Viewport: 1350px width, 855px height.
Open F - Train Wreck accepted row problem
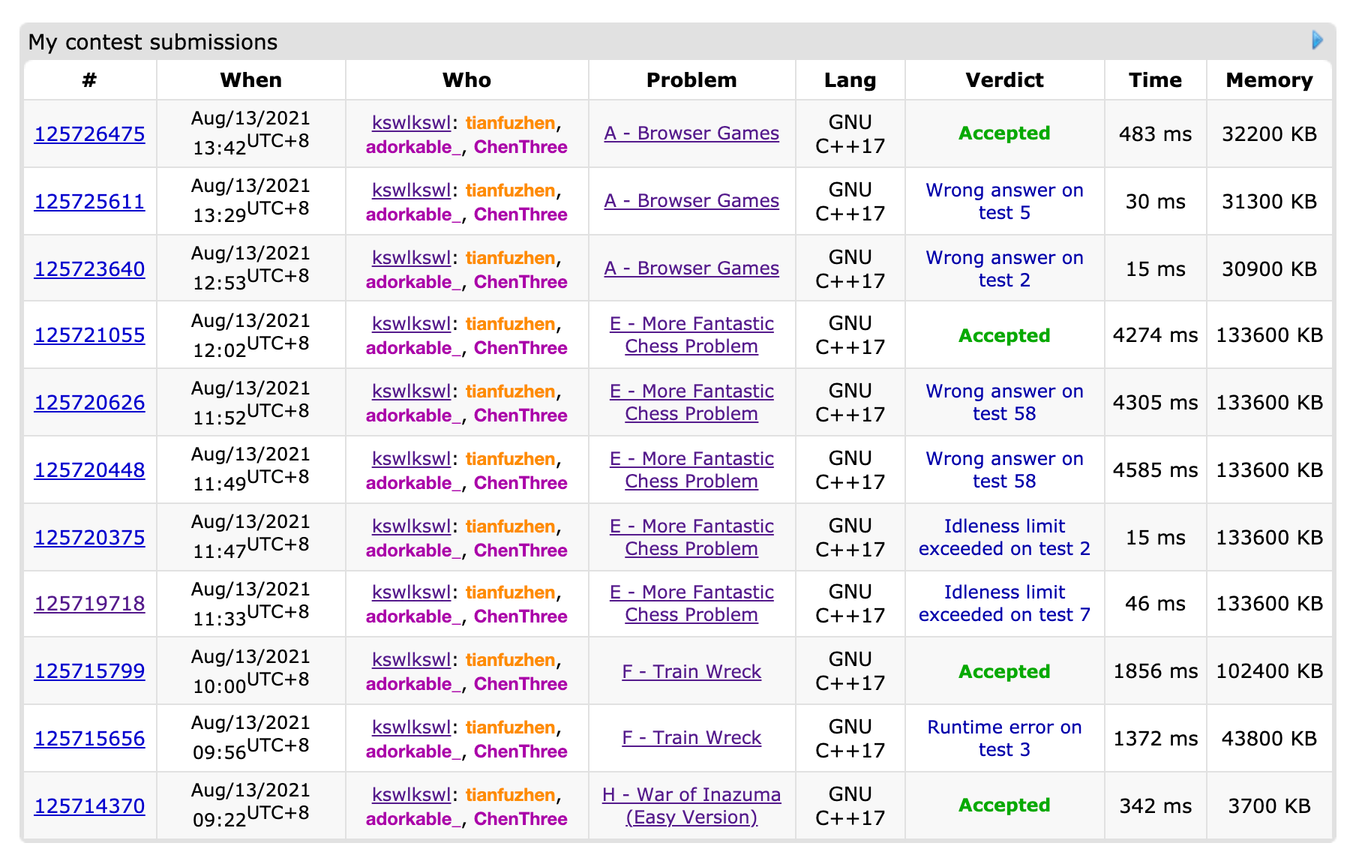(691, 672)
